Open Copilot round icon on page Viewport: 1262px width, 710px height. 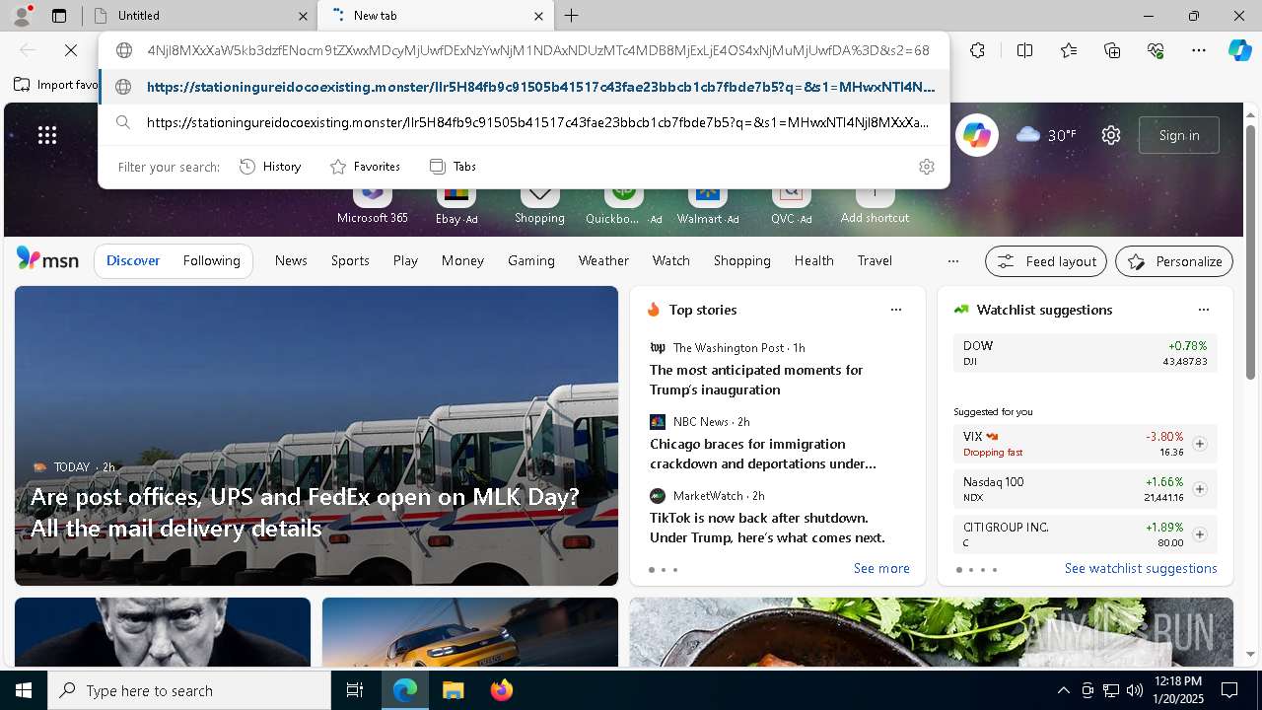[x=977, y=135]
